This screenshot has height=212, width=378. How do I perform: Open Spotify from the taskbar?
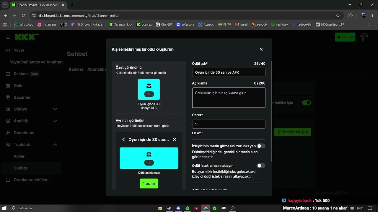[x=187, y=208]
